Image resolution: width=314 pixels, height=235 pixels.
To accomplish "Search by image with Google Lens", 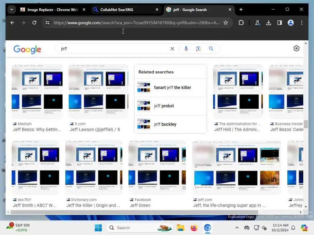I will [x=198, y=49].
